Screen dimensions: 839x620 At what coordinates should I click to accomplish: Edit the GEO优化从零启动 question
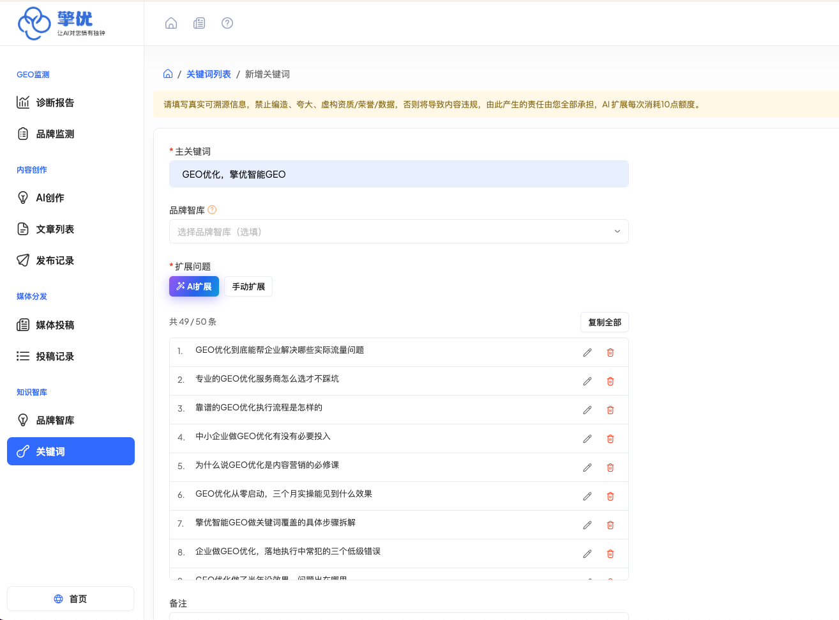coord(587,496)
